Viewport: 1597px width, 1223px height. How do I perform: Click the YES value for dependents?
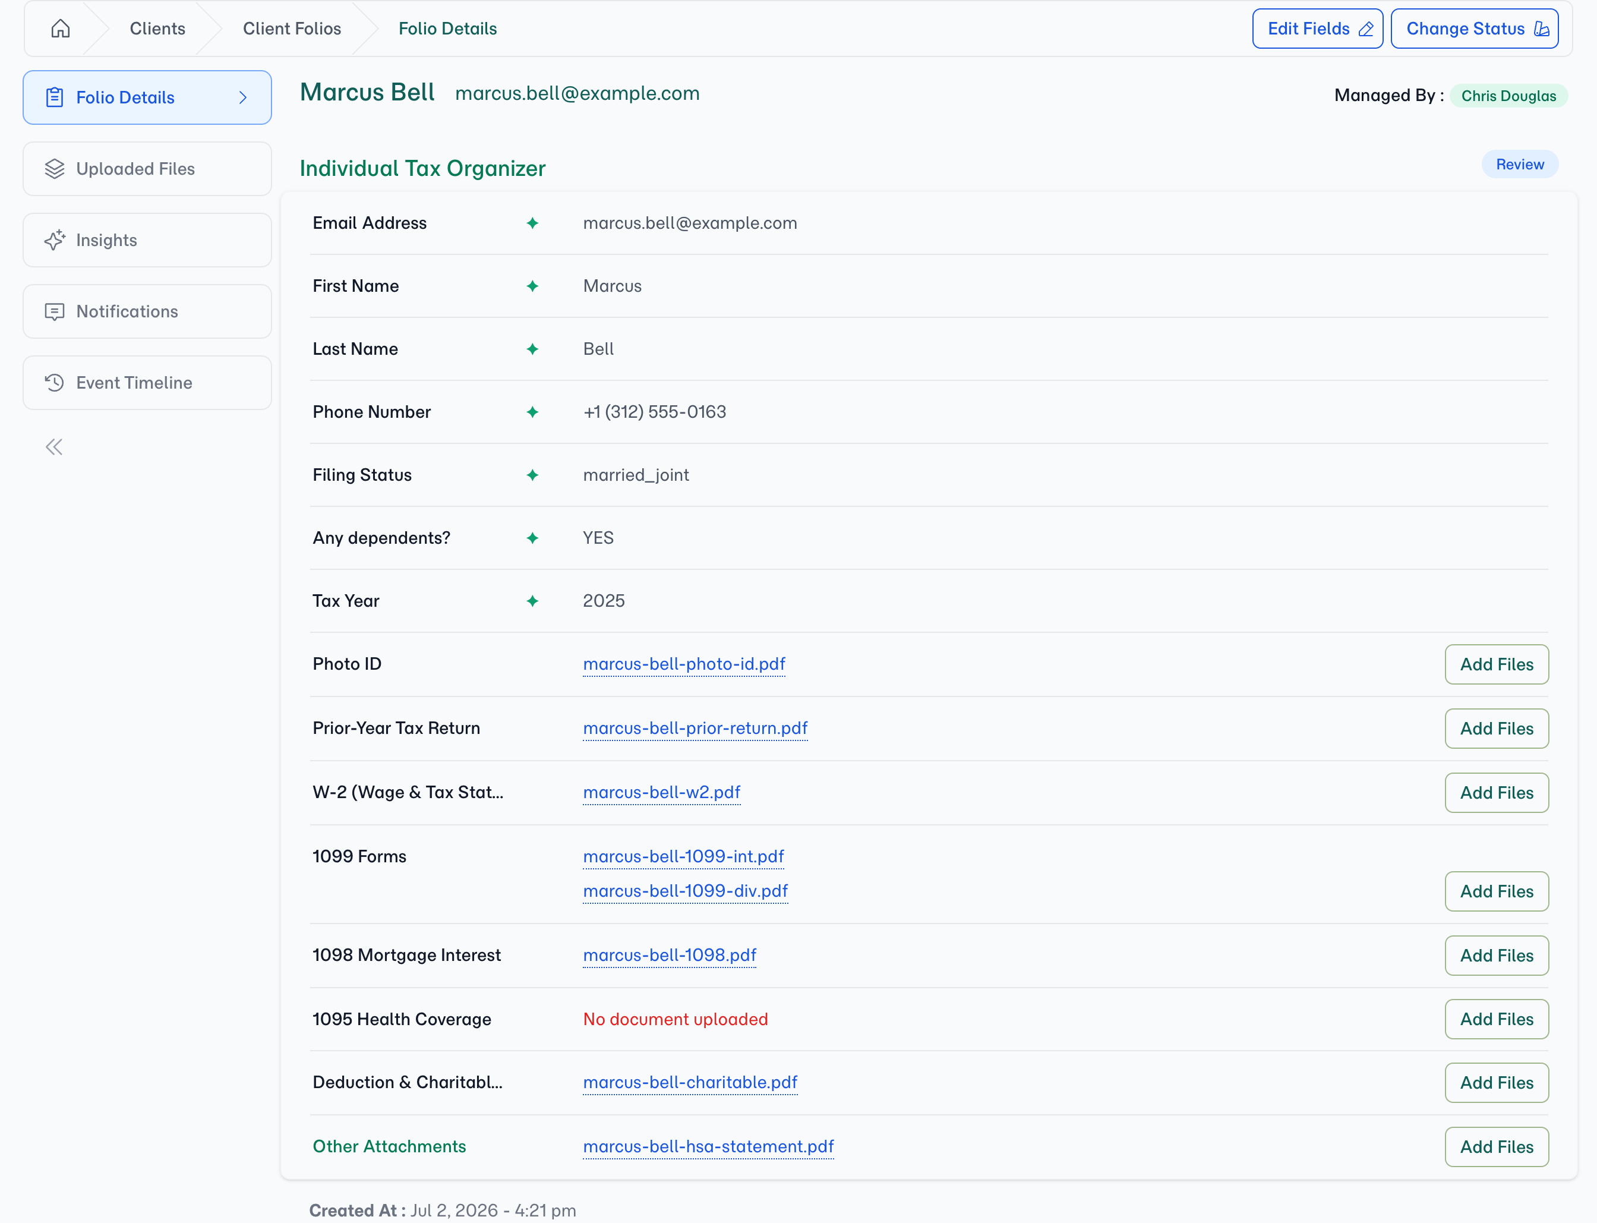(598, 538)
